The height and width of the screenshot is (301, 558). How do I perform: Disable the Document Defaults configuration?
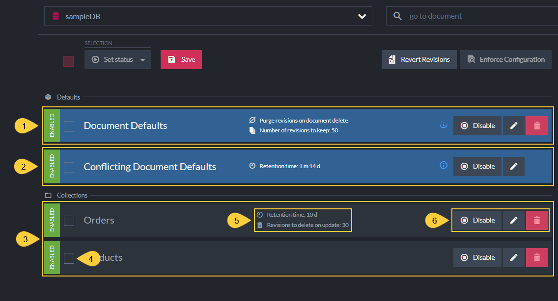[x=477, y=126]
